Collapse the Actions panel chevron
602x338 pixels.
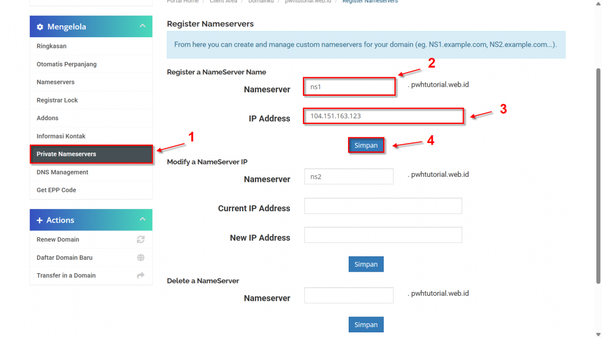(142, 219)
